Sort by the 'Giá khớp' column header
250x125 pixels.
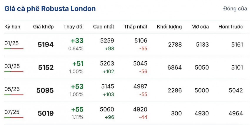pyautogui.click(x=43, y=27)
